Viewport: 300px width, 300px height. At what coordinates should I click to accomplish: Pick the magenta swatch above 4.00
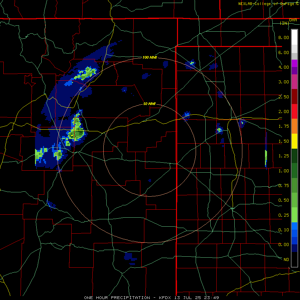294,63
